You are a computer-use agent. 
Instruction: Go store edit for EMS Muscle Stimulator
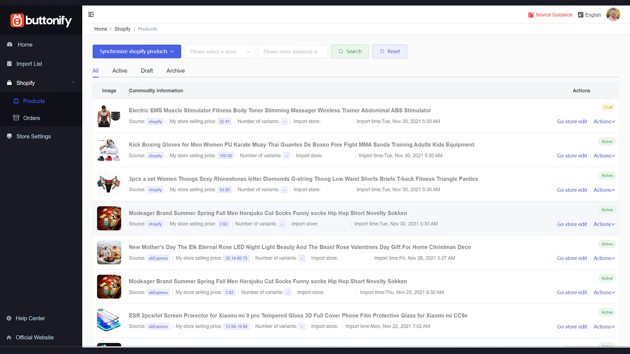pos(572,122)
